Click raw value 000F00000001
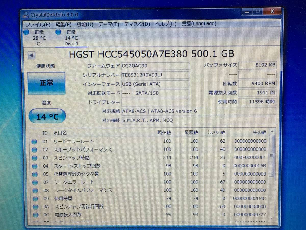Screen dimensions: 306x230 250,157
